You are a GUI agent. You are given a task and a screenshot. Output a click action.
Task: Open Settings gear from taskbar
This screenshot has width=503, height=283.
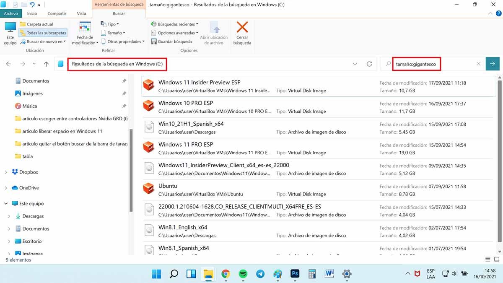click(347, 274)
